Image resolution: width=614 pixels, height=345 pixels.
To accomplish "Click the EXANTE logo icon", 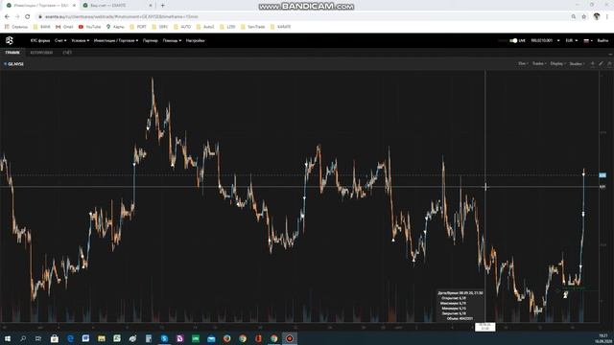I will (x=10, y=40).
